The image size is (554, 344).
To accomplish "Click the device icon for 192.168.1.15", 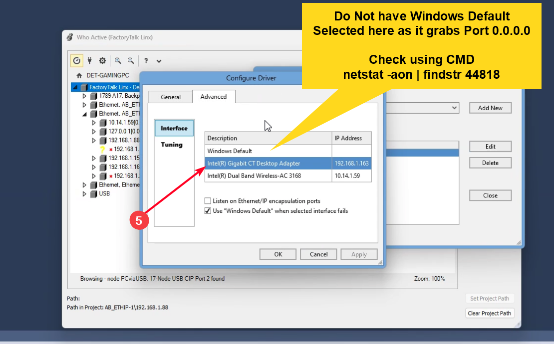I will click(103, 158).
